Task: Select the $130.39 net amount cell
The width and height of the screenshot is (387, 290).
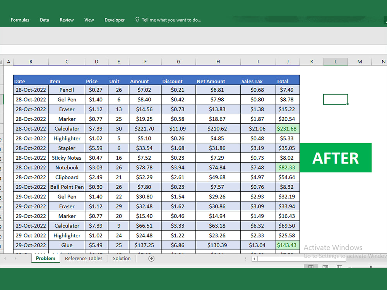Action: coord(218,245)
